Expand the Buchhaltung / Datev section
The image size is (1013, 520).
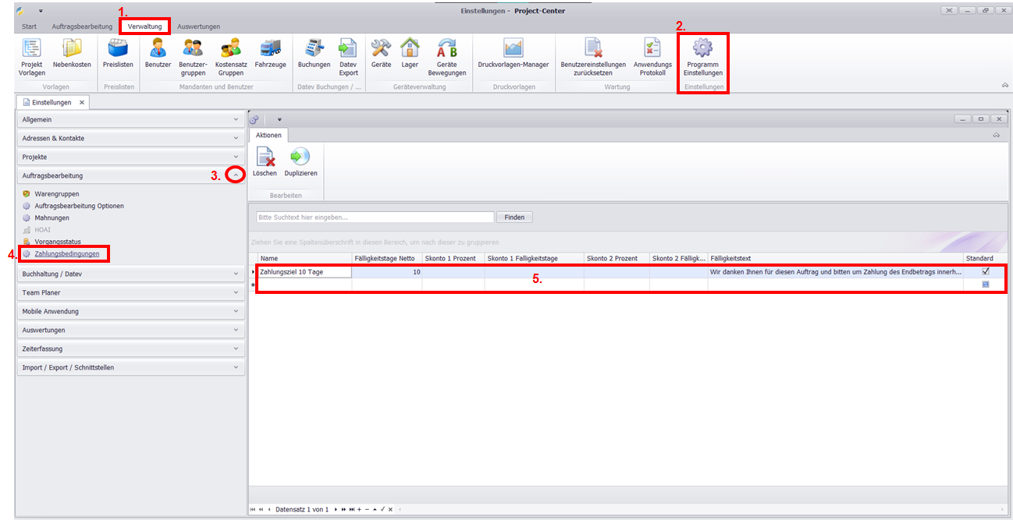tap(236, 274)
